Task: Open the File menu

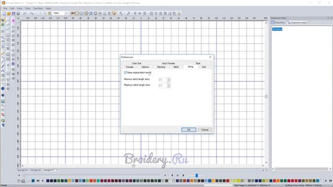Action: [x=5, y=8]
